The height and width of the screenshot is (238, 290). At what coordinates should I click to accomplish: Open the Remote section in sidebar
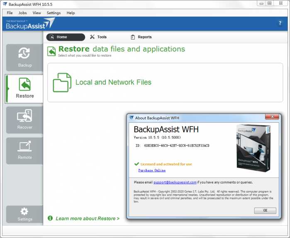click(24, 151)
